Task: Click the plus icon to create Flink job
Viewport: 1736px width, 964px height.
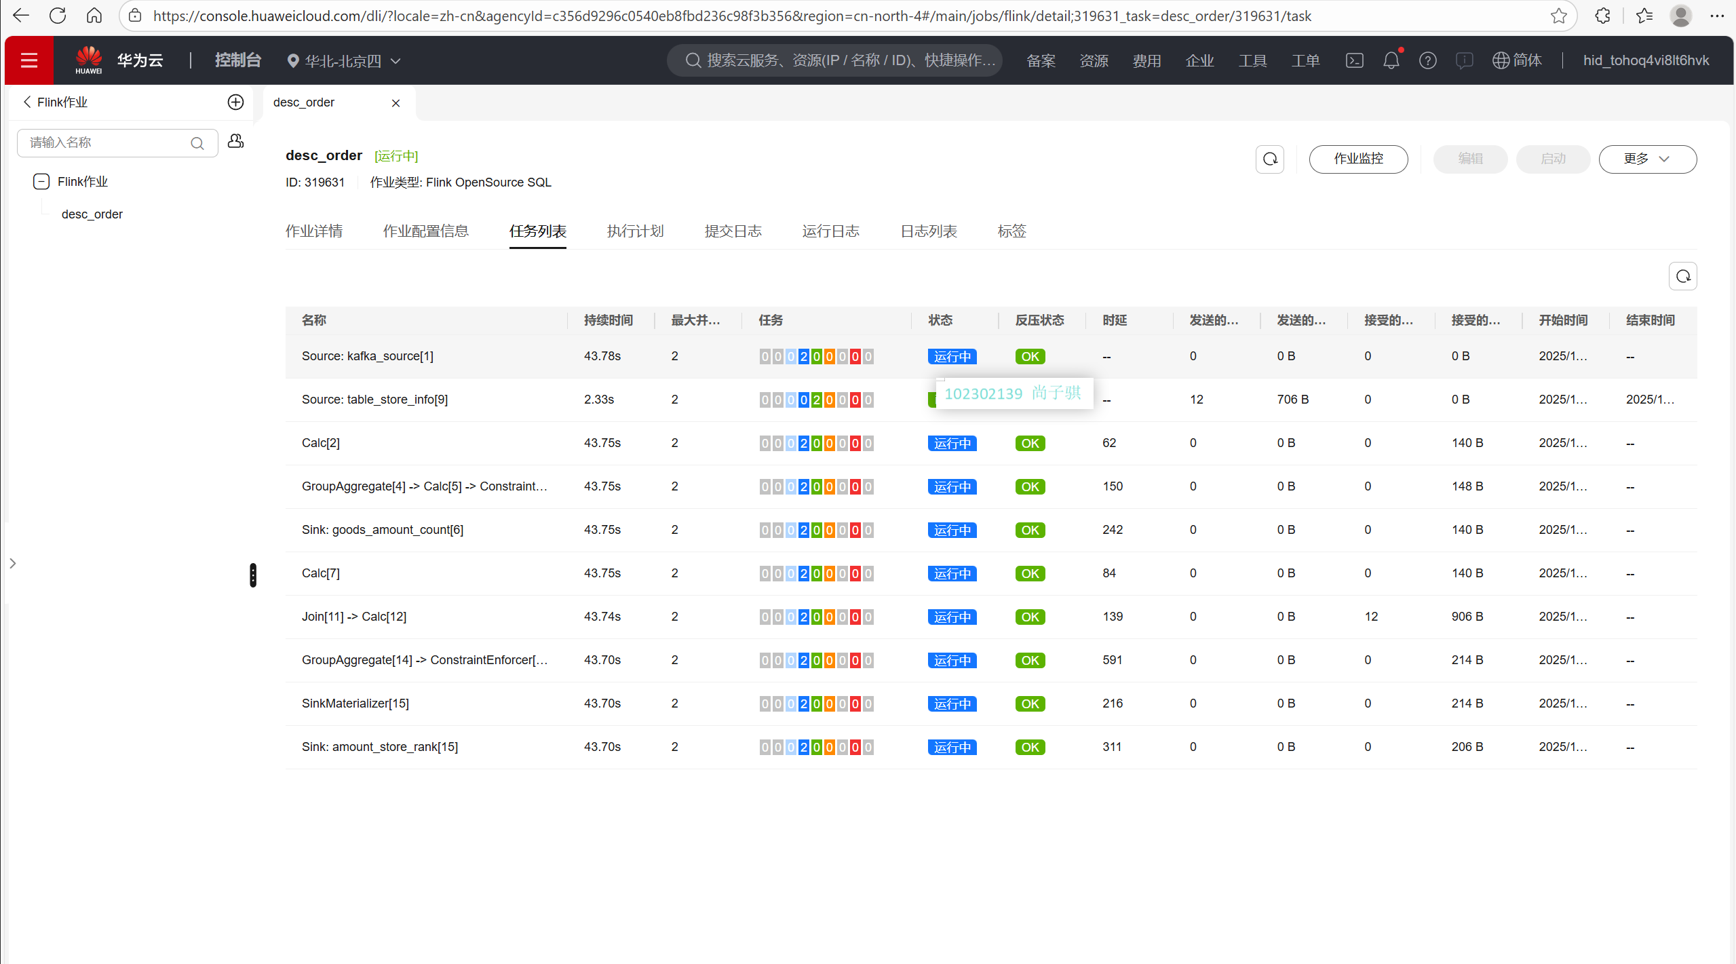Action: 235,102
